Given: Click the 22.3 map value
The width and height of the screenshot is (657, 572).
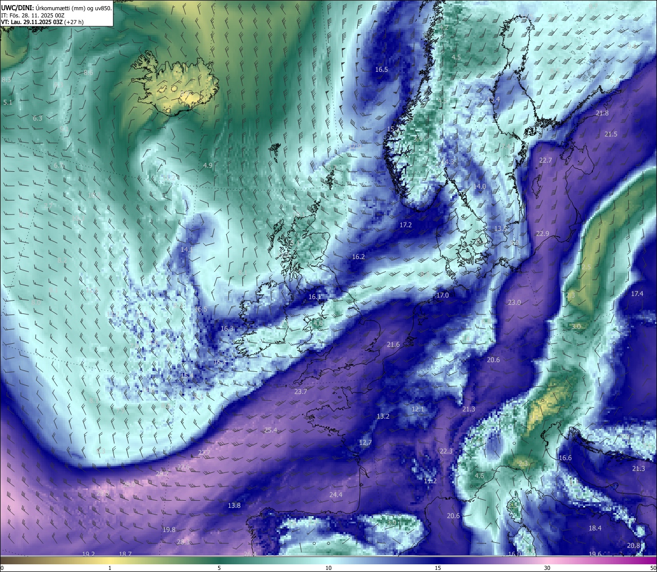Looking at the screenshot, I should (x=446, y=451).
